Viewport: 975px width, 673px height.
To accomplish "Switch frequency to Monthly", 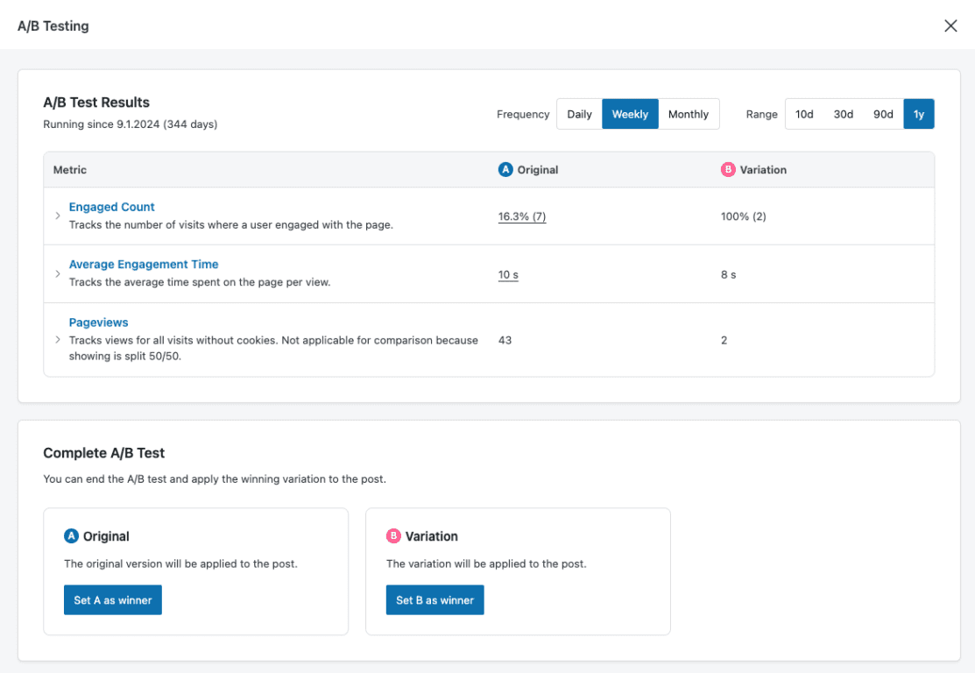I will [689, 114].
